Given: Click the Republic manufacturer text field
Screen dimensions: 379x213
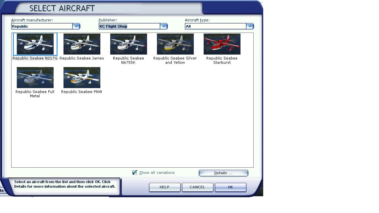Looking at the screenshot, I should pyautogui.click(x=41, y=26).
